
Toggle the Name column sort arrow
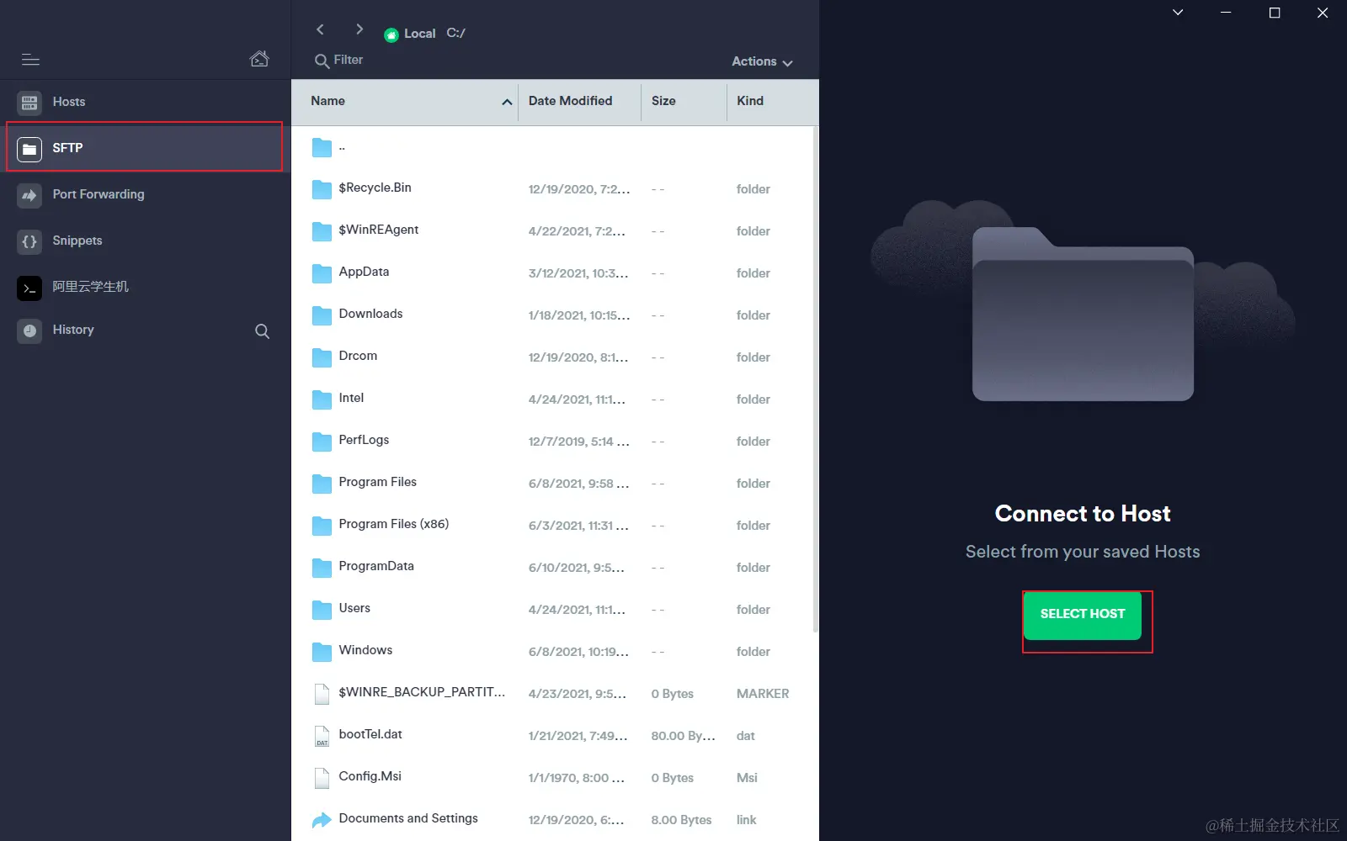click(507, 102)
